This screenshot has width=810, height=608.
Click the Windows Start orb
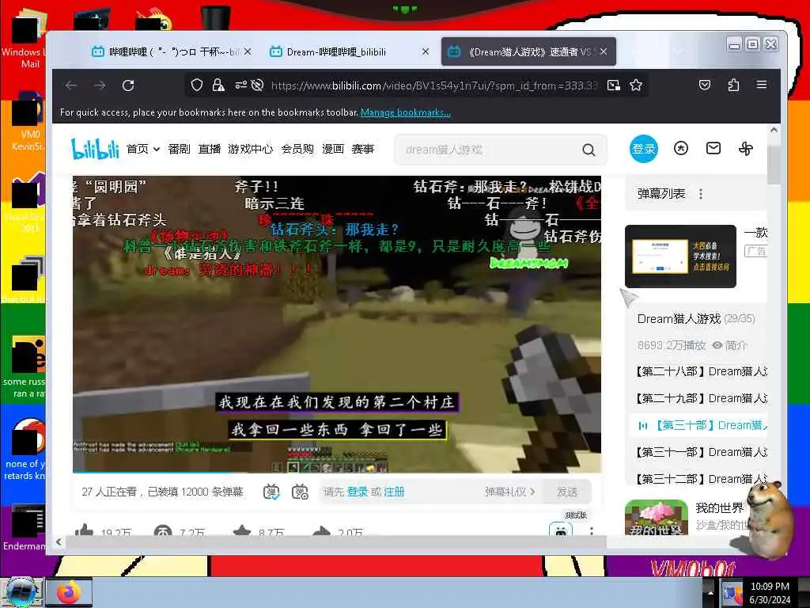point(21,592)
